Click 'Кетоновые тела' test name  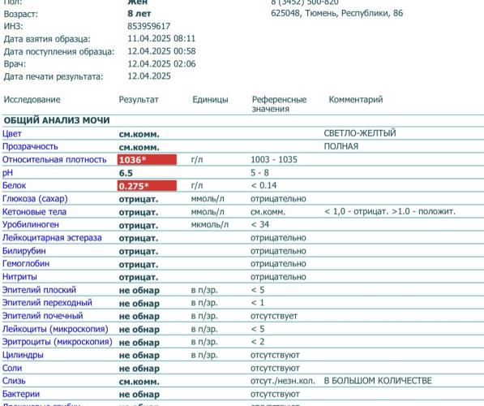click(x=34, y=212)
